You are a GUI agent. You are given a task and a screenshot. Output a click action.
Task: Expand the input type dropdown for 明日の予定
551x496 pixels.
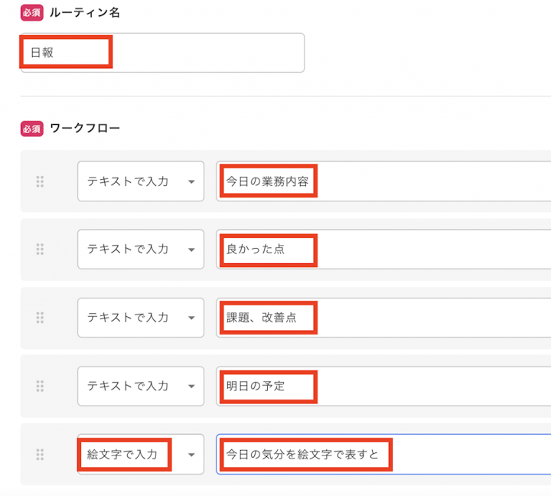coord(141,386)
